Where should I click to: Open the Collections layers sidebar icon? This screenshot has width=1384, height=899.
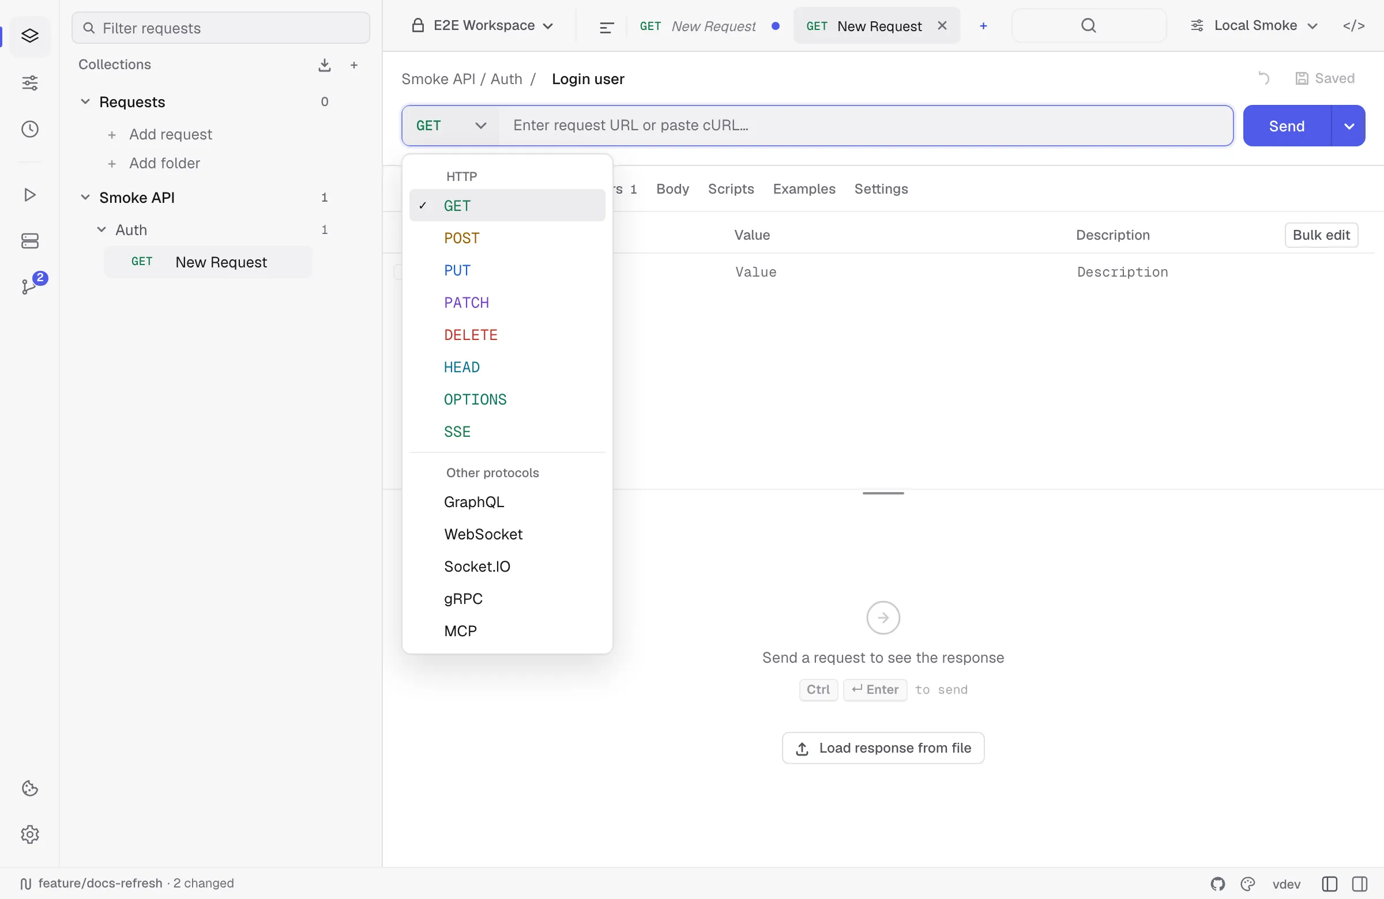[29, 36]
